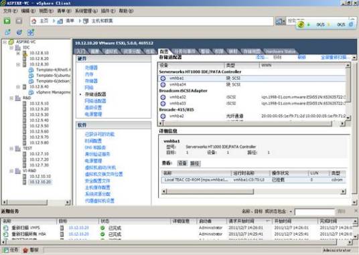Screen dimensions: 359x255
Task: Open the search type dropdown near search box
Action: coord(280,21)
